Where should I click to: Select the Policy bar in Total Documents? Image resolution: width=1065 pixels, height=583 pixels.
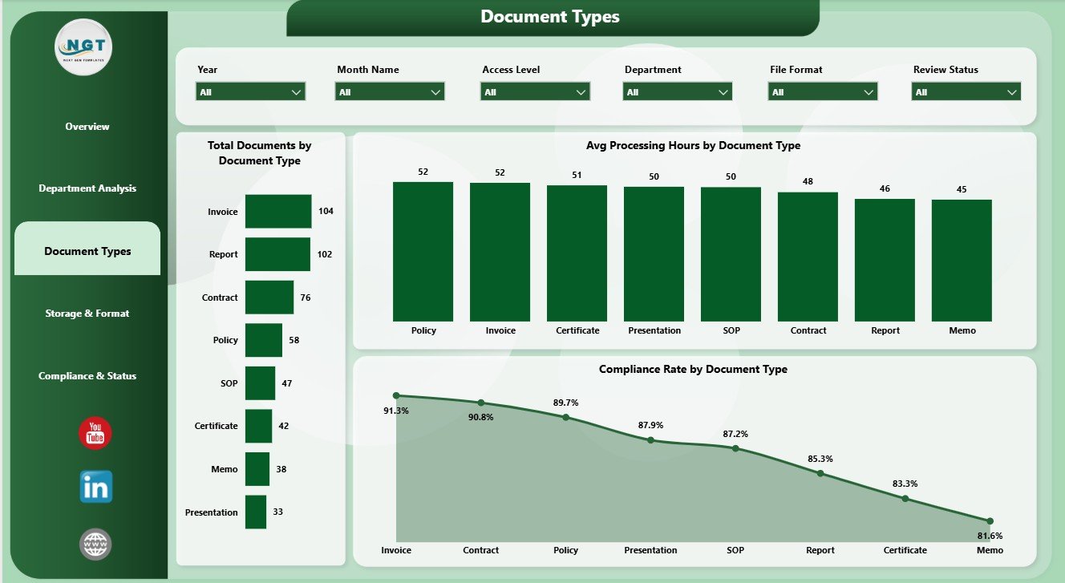[264, 340]
